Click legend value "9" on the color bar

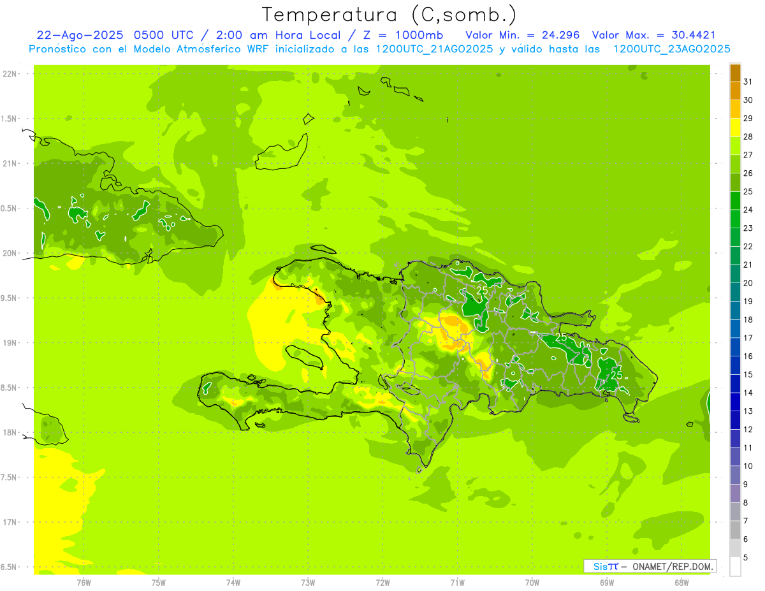(x=745, y=485)
